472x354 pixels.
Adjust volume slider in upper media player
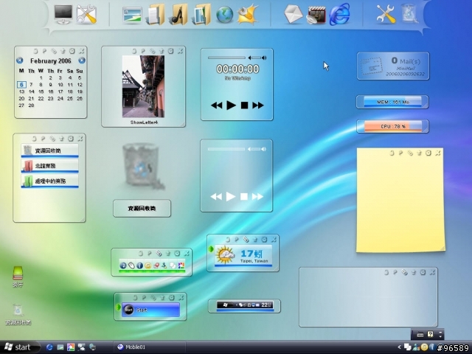click(257, 58)
